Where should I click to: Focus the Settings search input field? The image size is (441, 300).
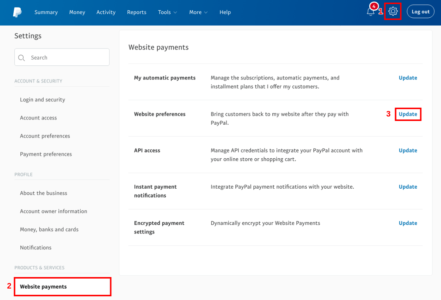[x=67, y=58]
